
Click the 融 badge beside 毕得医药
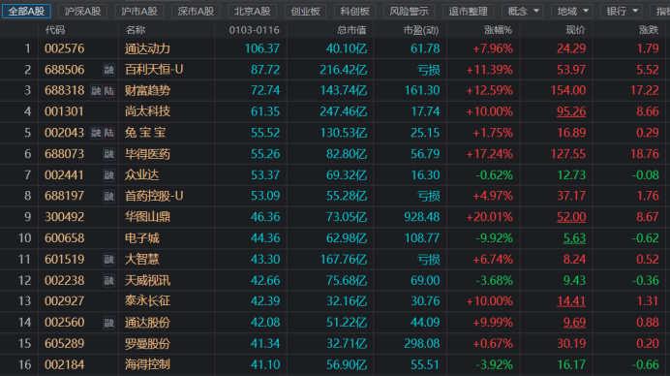[109, 154]
